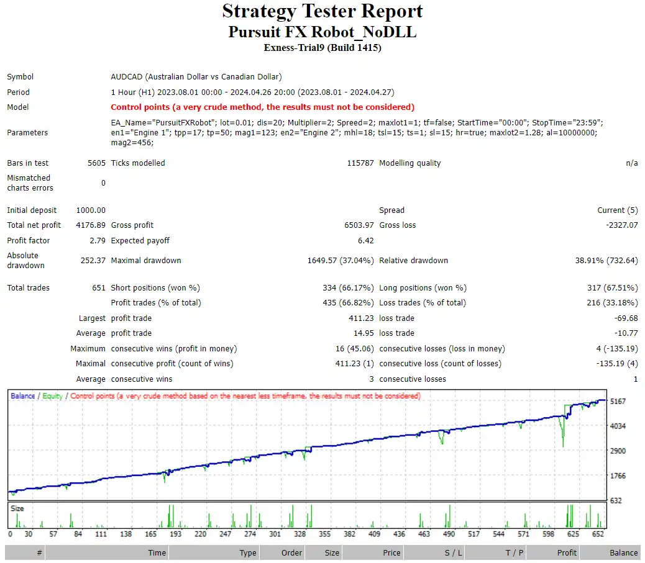Click the Total net profit value 4176.89
The height and width of the screenshot is (563, 645).
point(91,225)
